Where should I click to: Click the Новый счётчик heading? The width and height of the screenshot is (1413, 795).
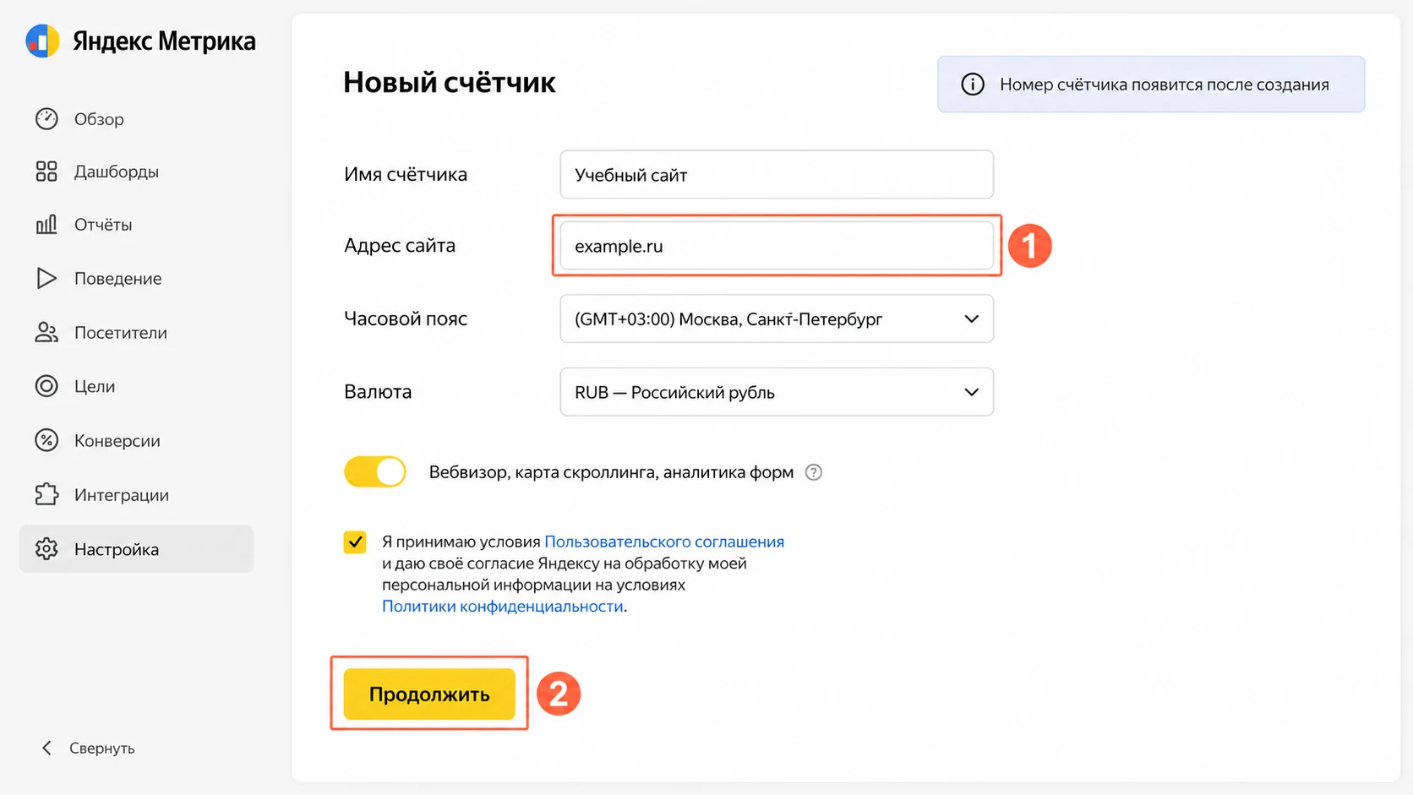pos(450,82)
